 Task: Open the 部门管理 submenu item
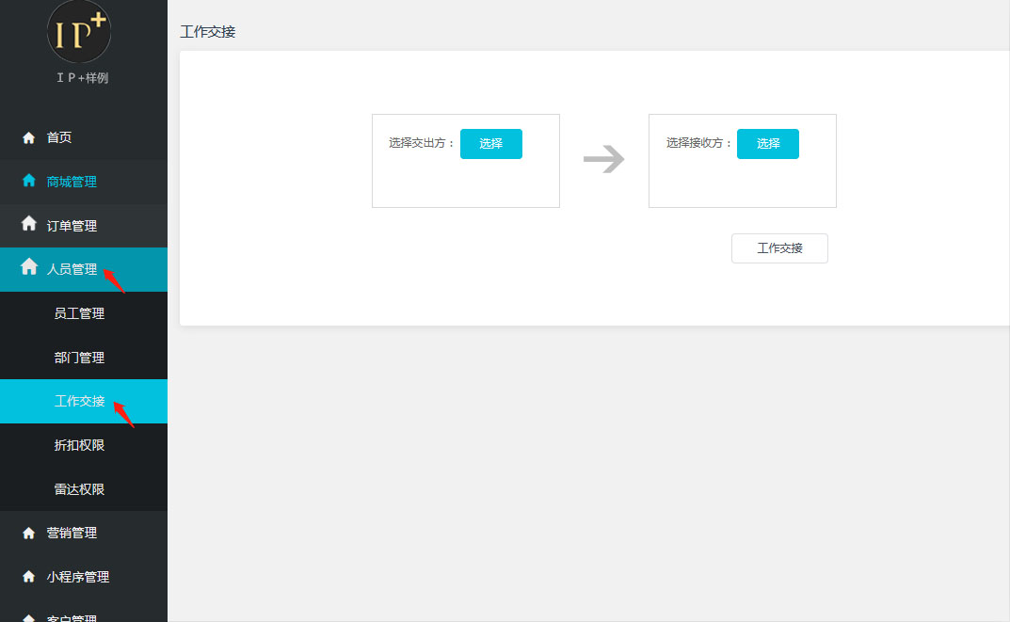pos(79,358)
